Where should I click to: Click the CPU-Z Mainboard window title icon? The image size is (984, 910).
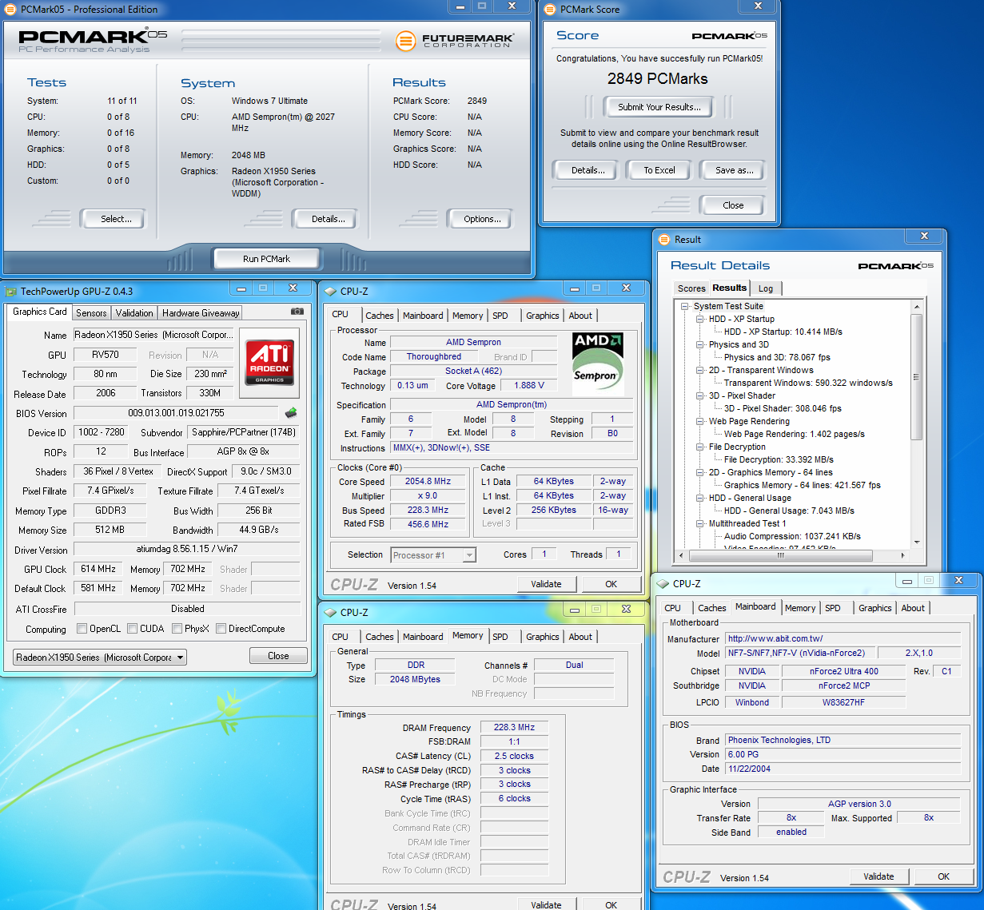(663, 584)
